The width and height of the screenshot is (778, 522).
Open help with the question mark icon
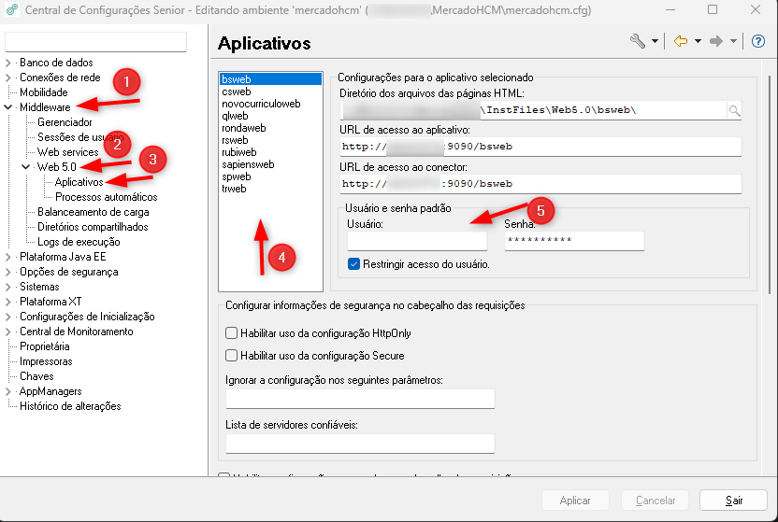click(x=758, y=42)
